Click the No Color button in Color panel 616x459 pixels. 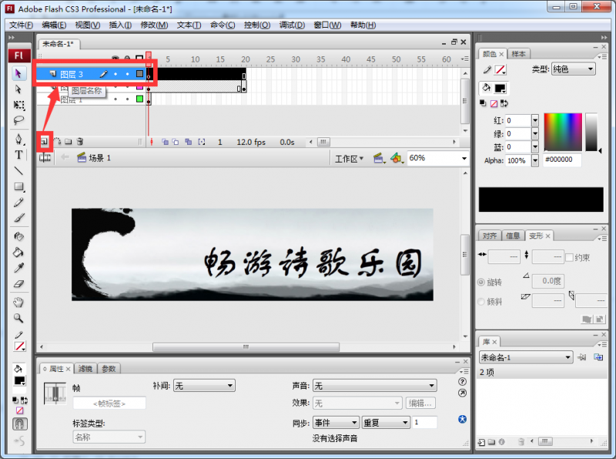pos(494,103)
